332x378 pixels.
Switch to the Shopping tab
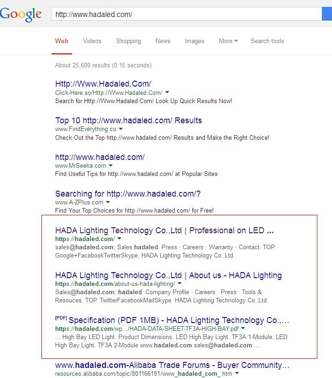tap(129, 41)
